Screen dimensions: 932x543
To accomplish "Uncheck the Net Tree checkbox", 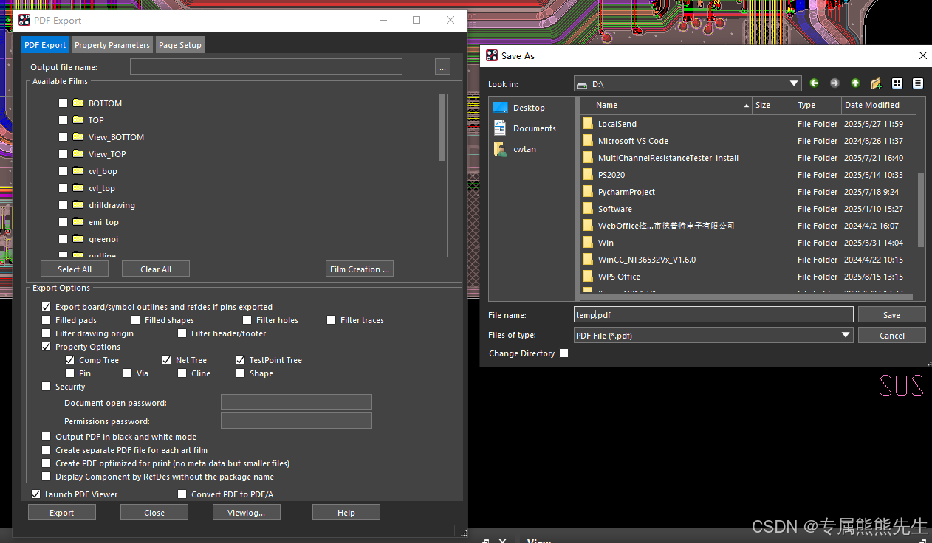I will (x=167, y=360).
